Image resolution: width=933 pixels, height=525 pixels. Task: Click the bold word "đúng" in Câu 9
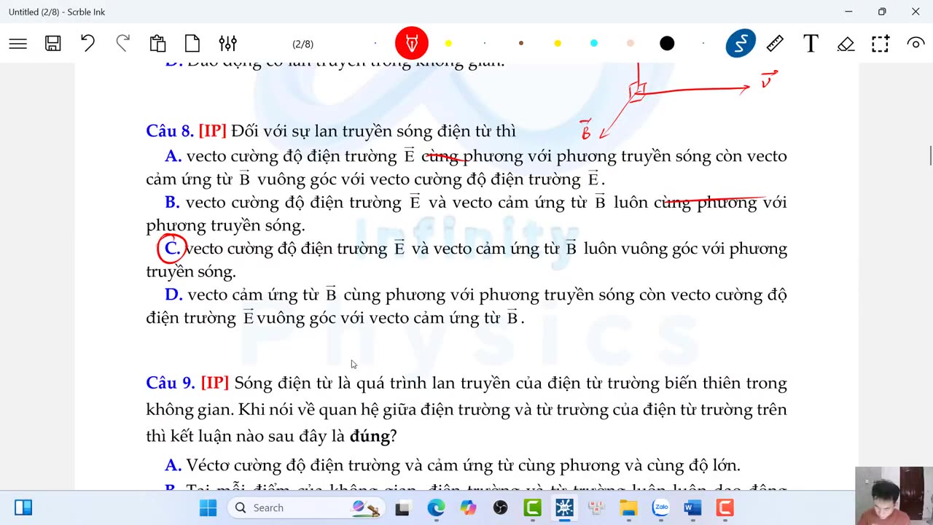tap(370, 437)
